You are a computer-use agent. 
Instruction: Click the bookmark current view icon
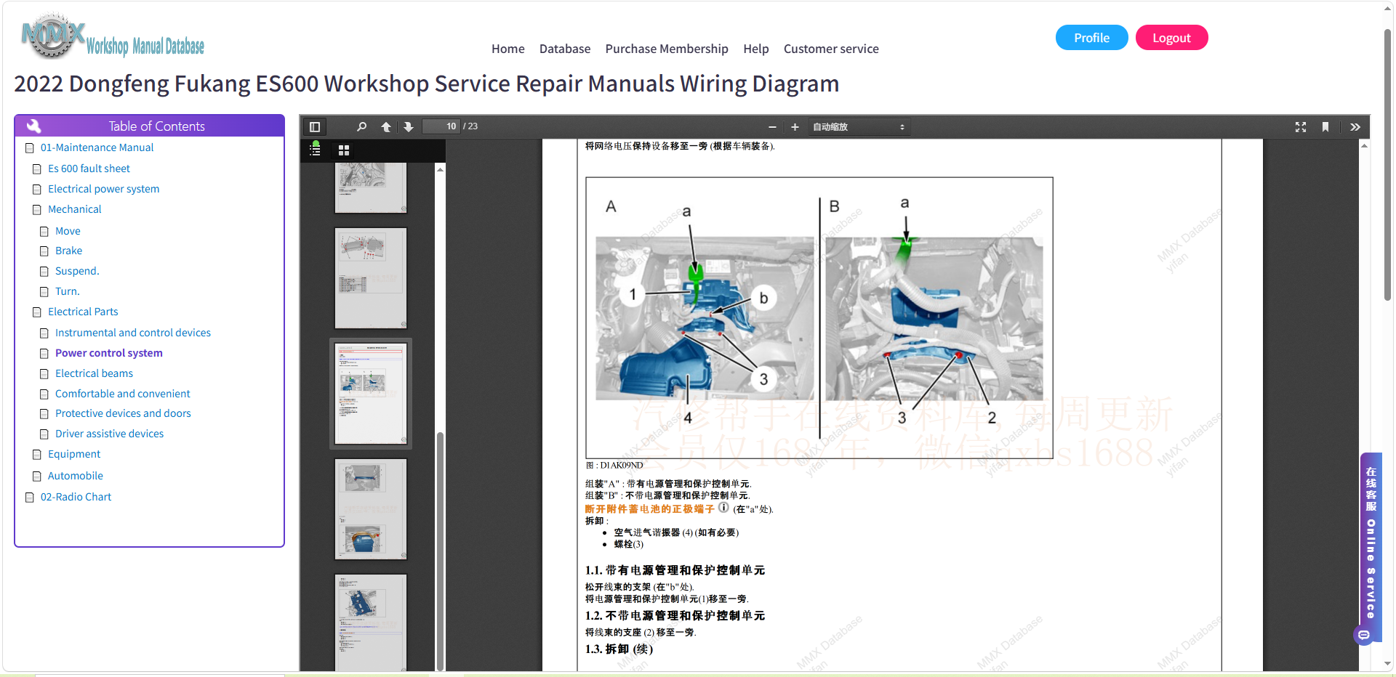tap(1325, 127)
